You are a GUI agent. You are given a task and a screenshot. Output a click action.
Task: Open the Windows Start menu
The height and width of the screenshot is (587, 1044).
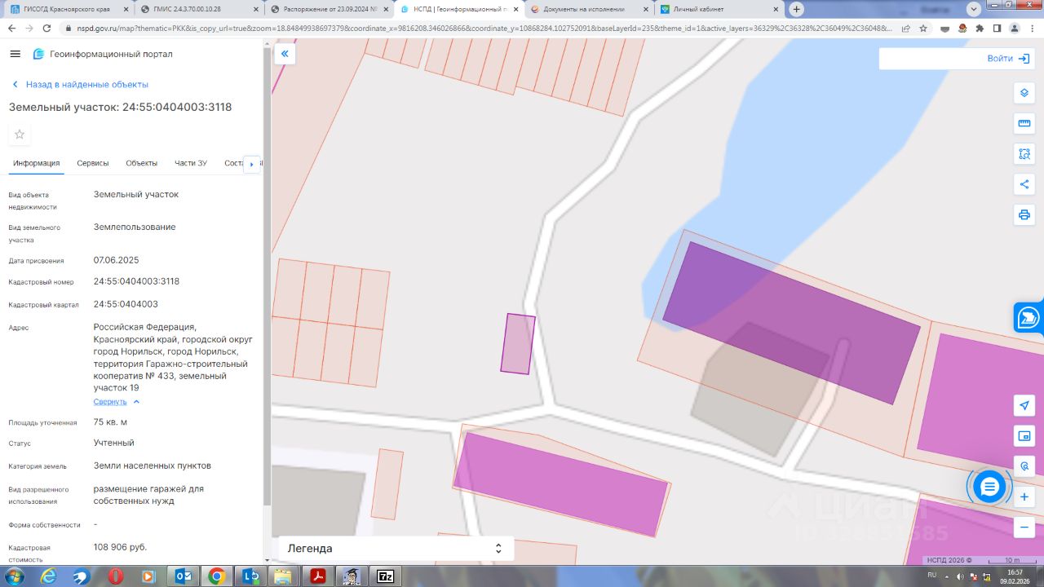(x=14, y=576)
